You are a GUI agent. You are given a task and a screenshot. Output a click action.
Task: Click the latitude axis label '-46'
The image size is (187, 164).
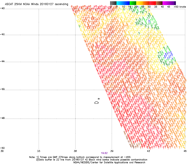2,89
